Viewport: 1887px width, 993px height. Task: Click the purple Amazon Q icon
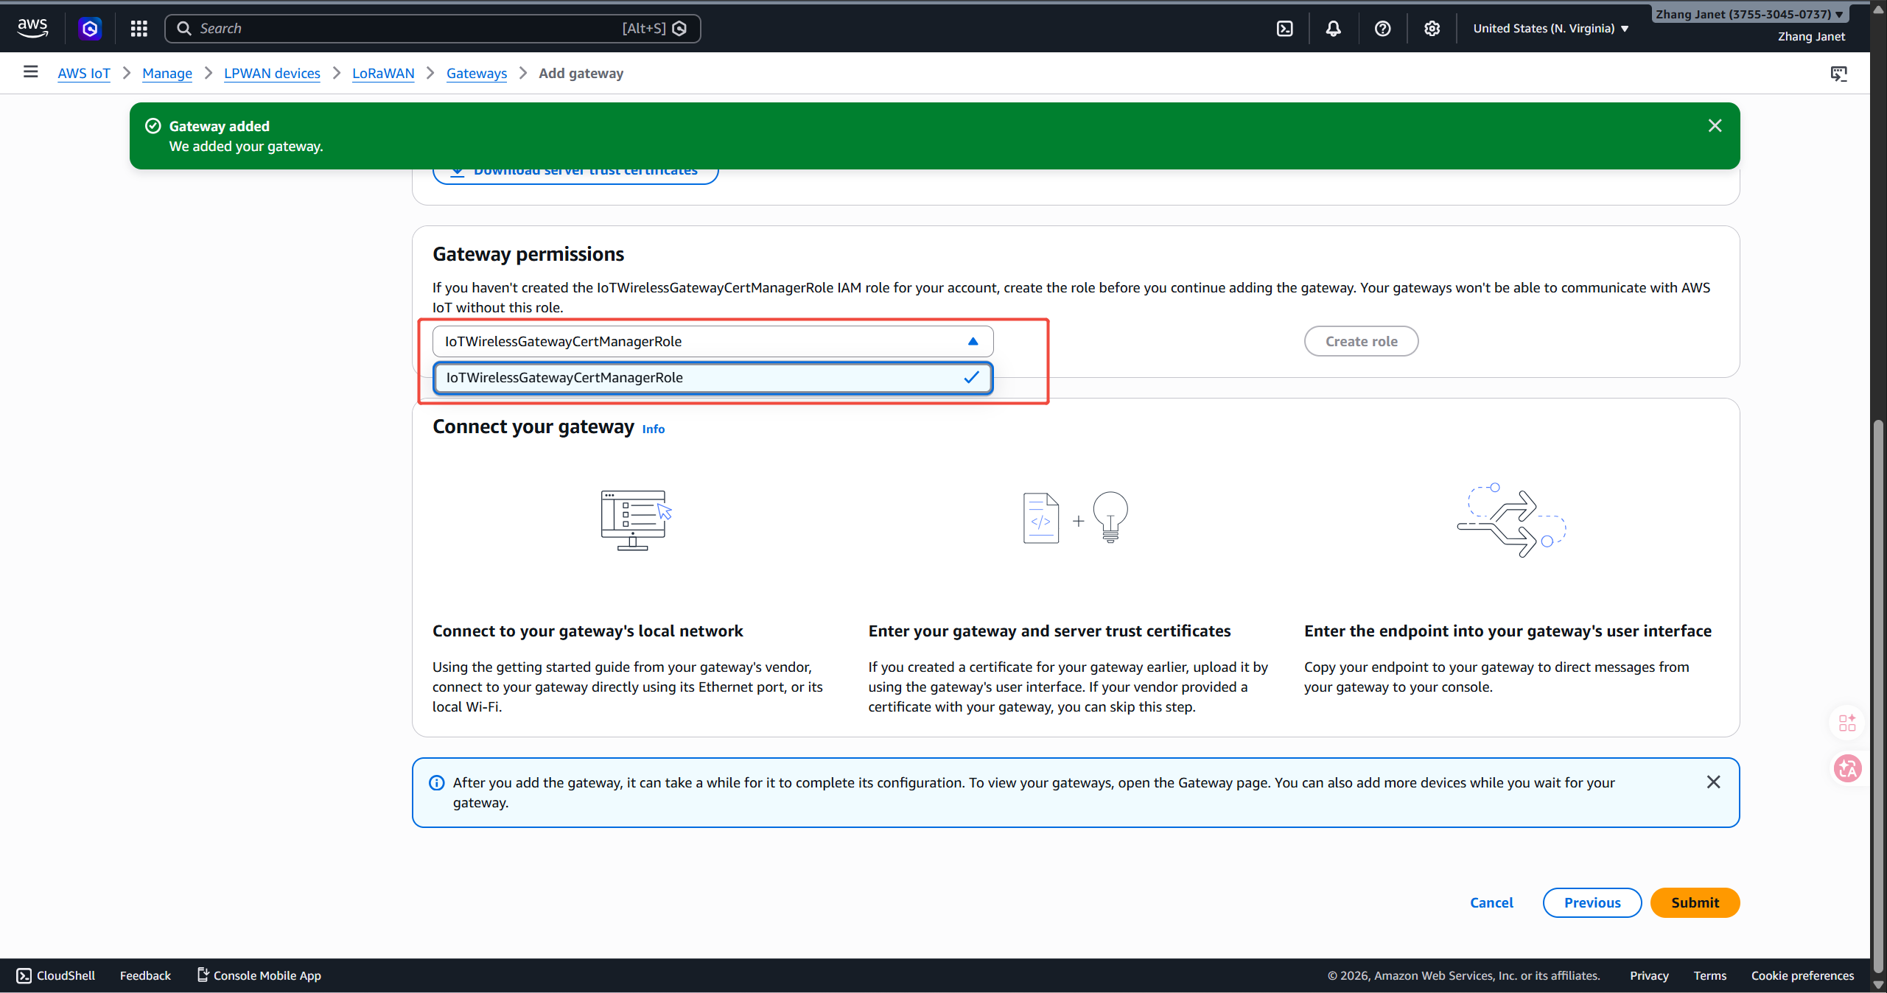[90, 29]
